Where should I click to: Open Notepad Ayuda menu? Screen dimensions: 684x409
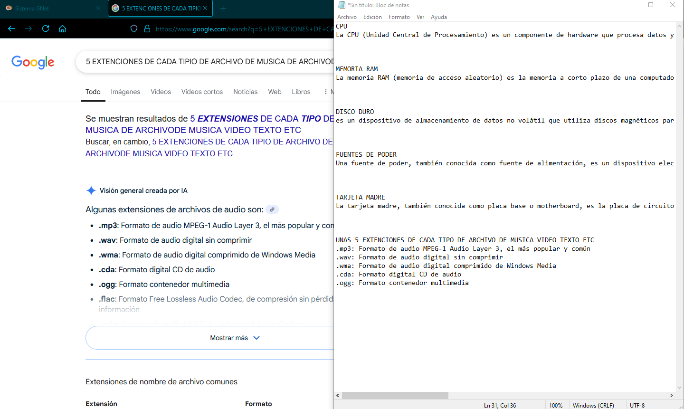(x=439, y=17)
